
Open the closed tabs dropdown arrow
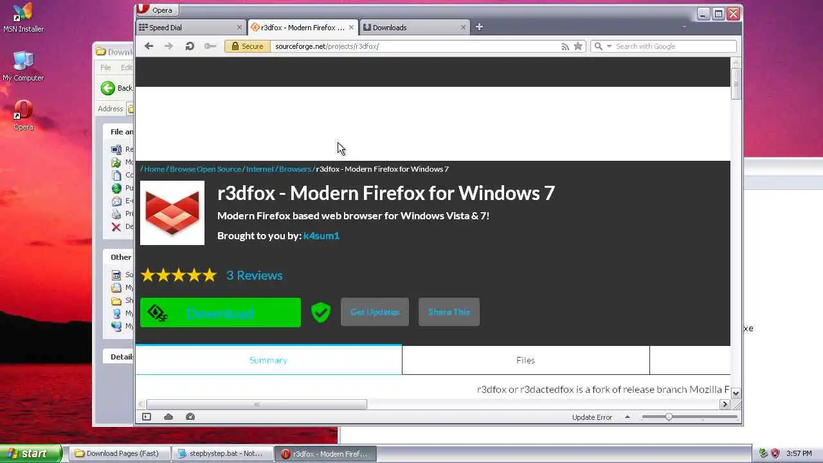tap(684, 27)
